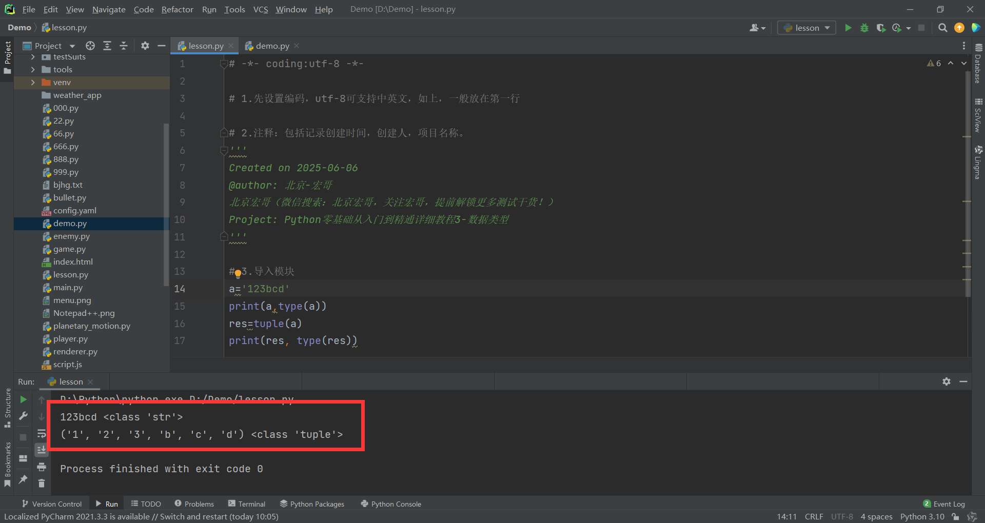The image size is (985, 523).
Task: Open Search Everywhere magnifier icon
Action: [942, 28]
